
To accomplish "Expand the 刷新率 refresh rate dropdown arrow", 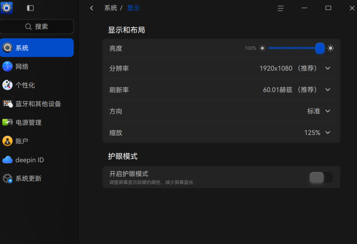I will point(327,90).
